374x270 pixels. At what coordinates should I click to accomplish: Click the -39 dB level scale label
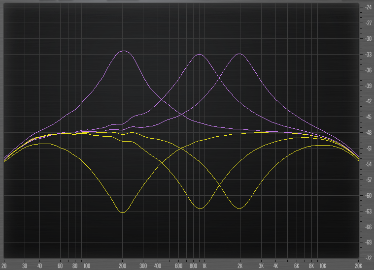click(369, 86)
